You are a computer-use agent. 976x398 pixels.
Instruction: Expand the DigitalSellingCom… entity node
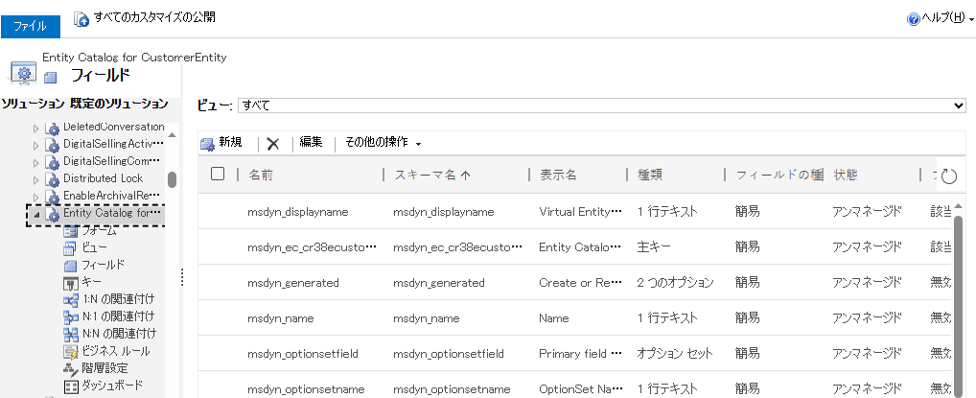[x=36, y=163]
